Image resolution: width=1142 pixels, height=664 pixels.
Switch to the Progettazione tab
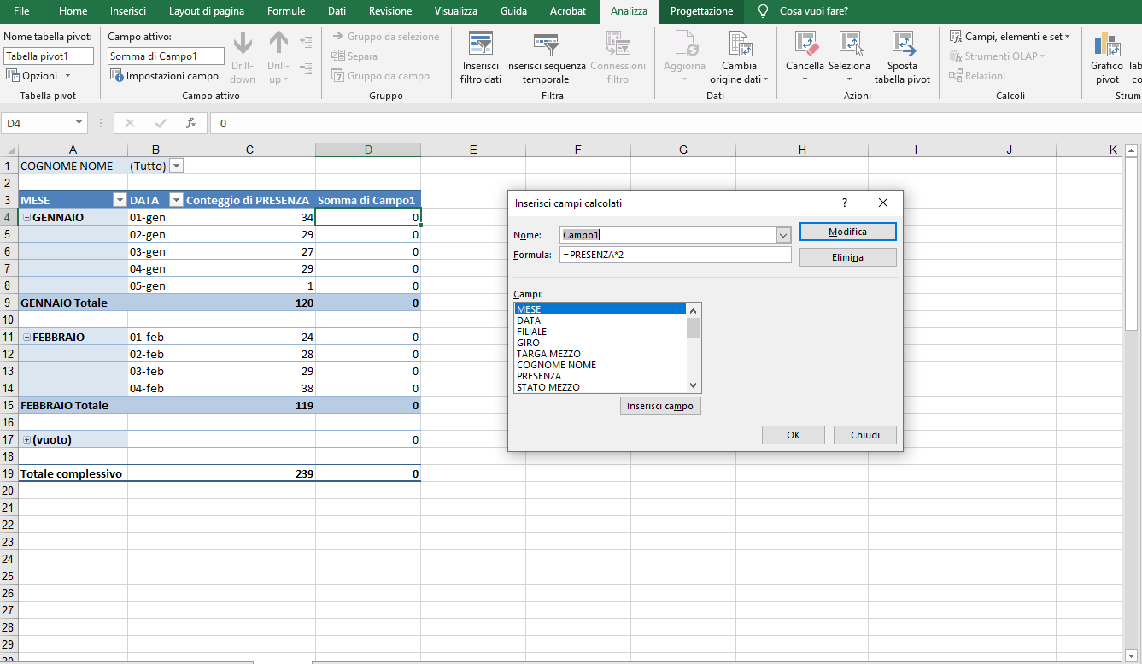(701, 11)
